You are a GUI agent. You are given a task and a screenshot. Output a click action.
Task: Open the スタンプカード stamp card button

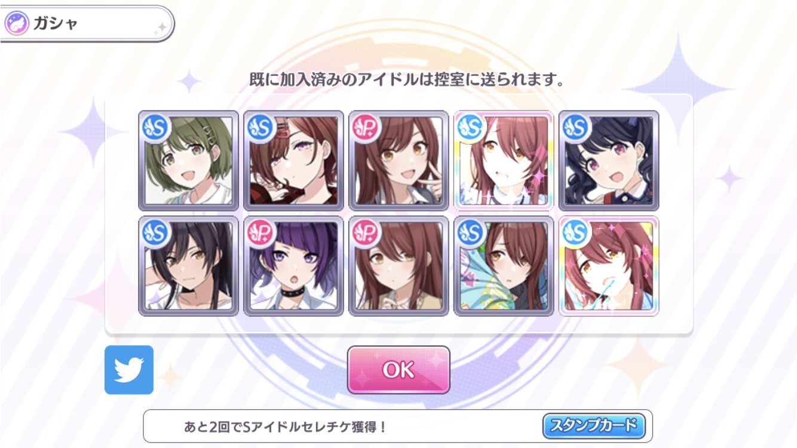pos(594,426)
